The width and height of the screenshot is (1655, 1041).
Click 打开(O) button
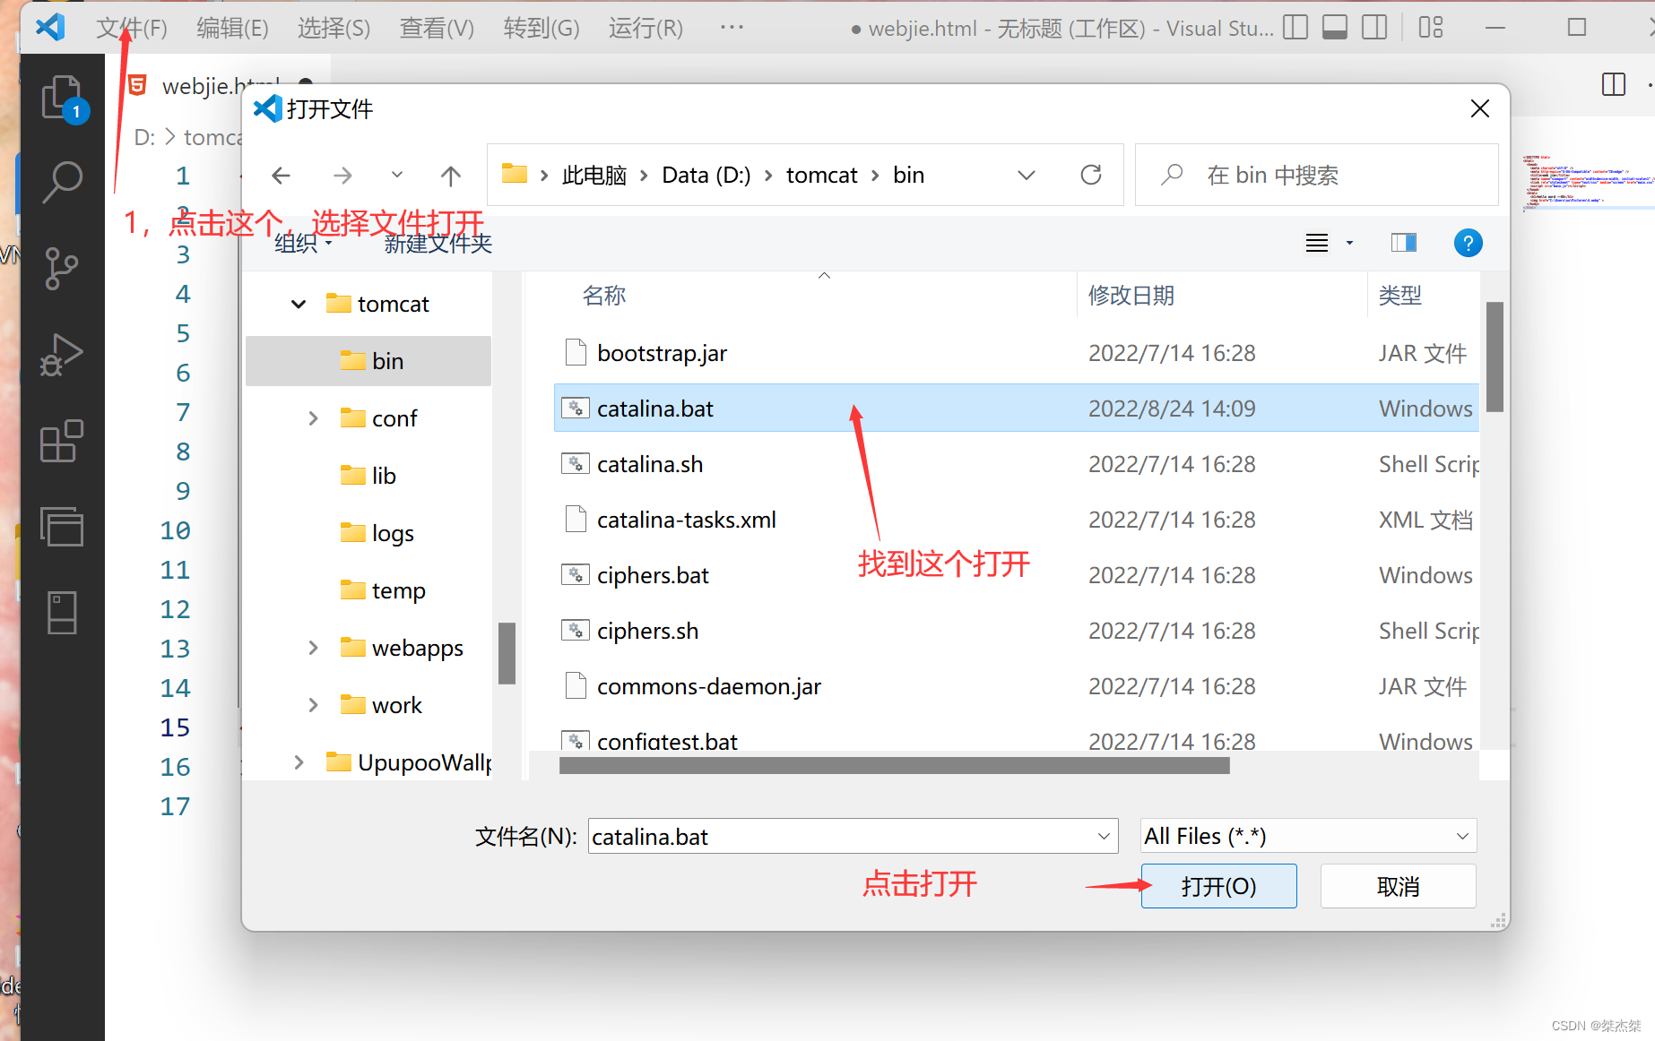[1218, 886]
